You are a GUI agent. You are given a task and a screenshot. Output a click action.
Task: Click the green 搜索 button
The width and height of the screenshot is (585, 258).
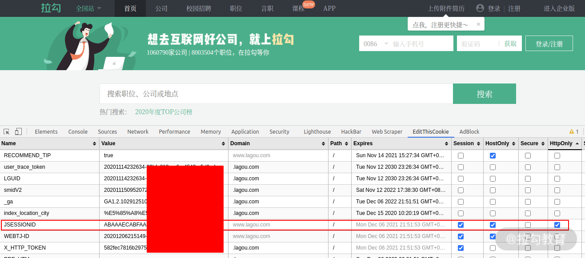coord(485,94)
